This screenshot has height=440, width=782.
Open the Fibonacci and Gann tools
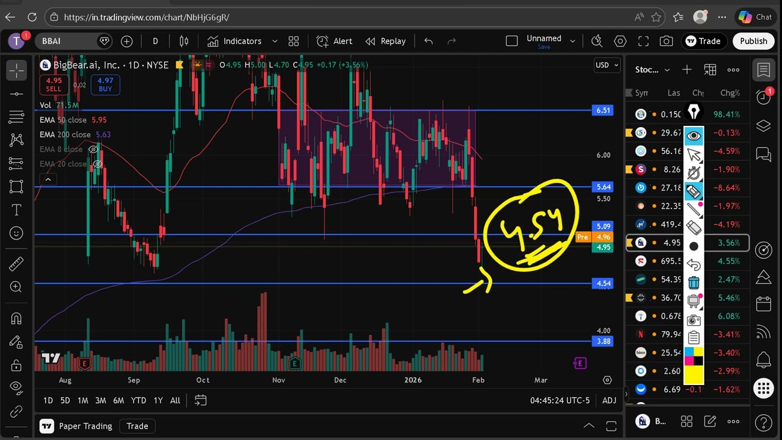point(16,117)
